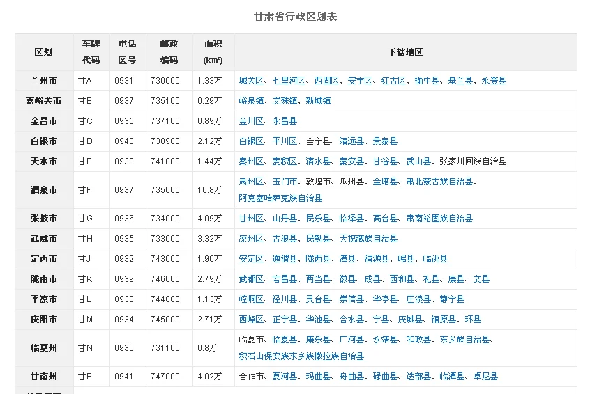Open the 甘州区 link
Viewport: 590px width, 394px height.
251,219
